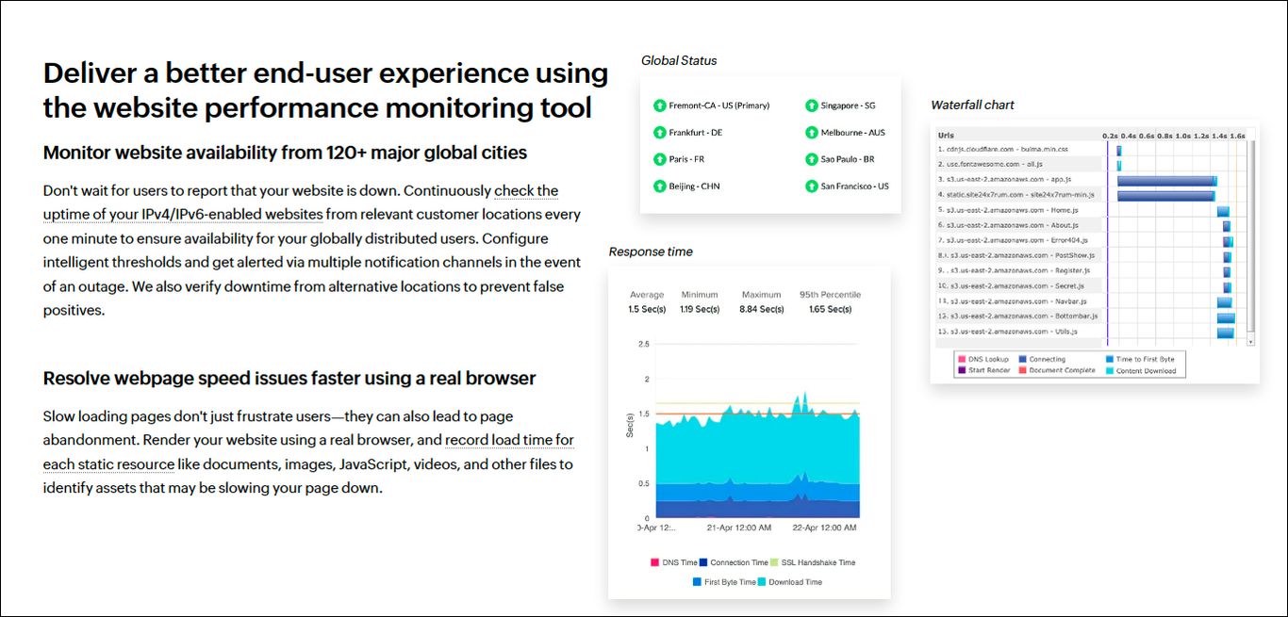The width and height of the screenshot is (1288, 617).
Task: Click the San Francisco - US status icon
Action: 812,186
